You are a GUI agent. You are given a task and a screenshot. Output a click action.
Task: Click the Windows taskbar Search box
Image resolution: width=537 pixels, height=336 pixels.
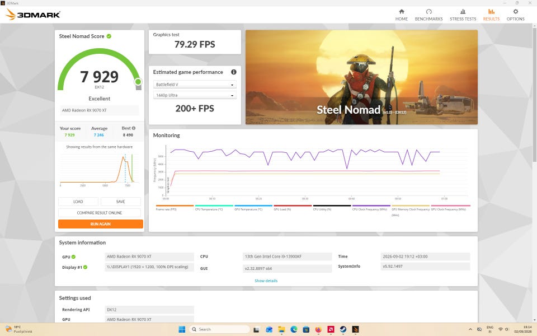tap(219, 329)
